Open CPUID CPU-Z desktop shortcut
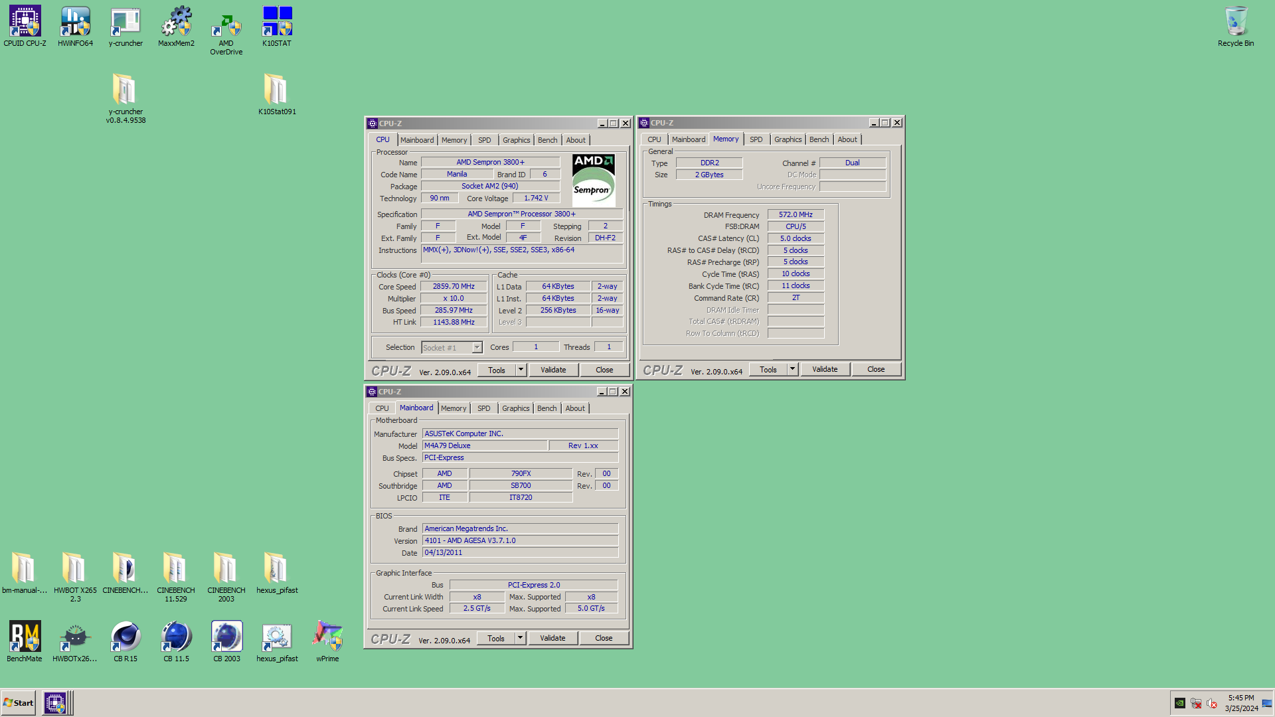1275x717 pixels. tap(25, 27)
